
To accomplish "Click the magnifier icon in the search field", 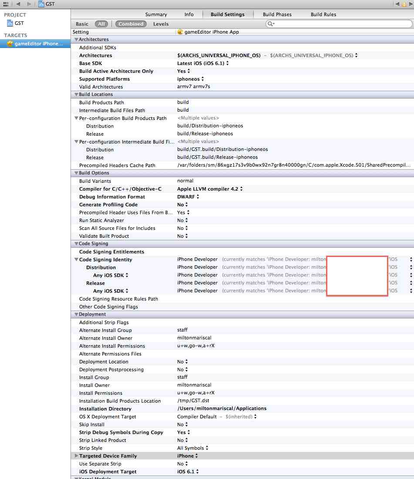I will 270,24.
